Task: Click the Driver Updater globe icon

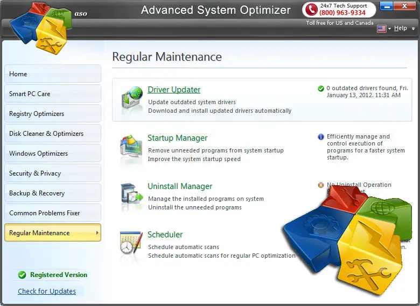Action: (x=132, y=98)
